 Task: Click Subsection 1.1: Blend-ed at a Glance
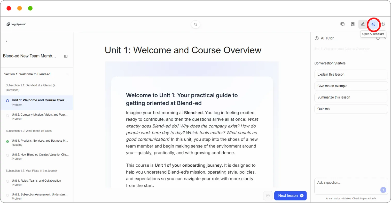[x=30, y=87]
